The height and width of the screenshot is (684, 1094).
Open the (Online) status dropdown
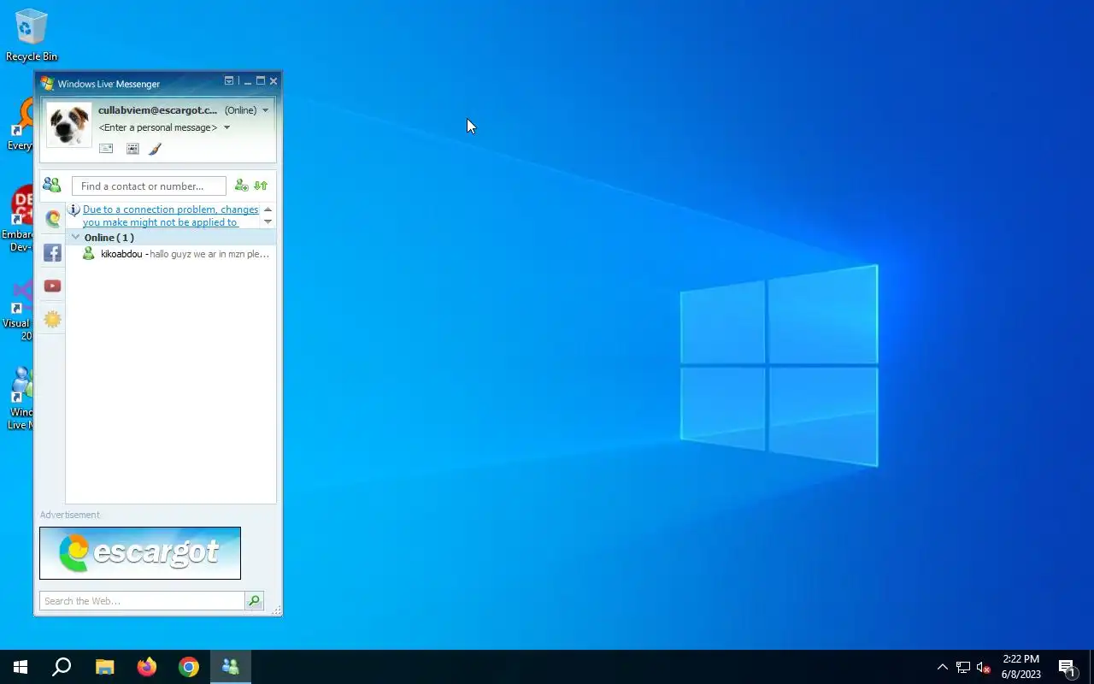(x=247, y=110)
